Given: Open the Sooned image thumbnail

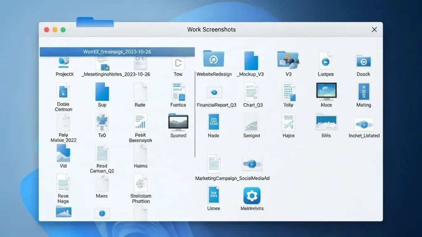Looking at the screenshot, I should coord(178,123).
